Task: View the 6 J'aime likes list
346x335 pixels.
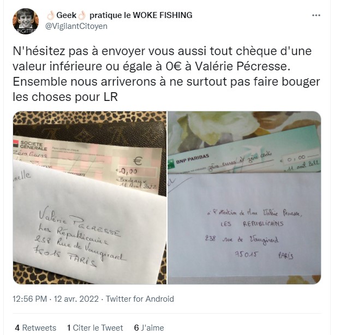Action: [x=149, y=328]
